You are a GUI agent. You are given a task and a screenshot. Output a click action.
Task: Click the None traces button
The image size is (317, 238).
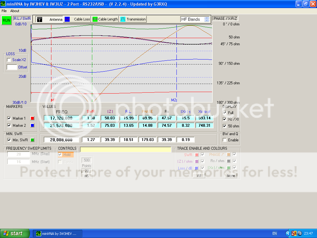(231, 176)
